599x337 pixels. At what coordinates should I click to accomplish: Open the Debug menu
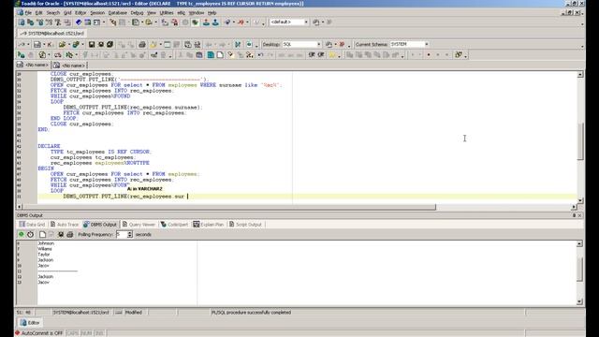tap(137, 12)
